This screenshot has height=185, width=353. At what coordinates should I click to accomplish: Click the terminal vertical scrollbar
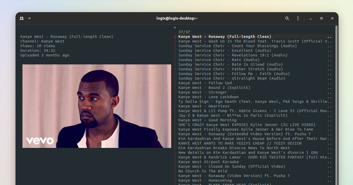point(337,105)
